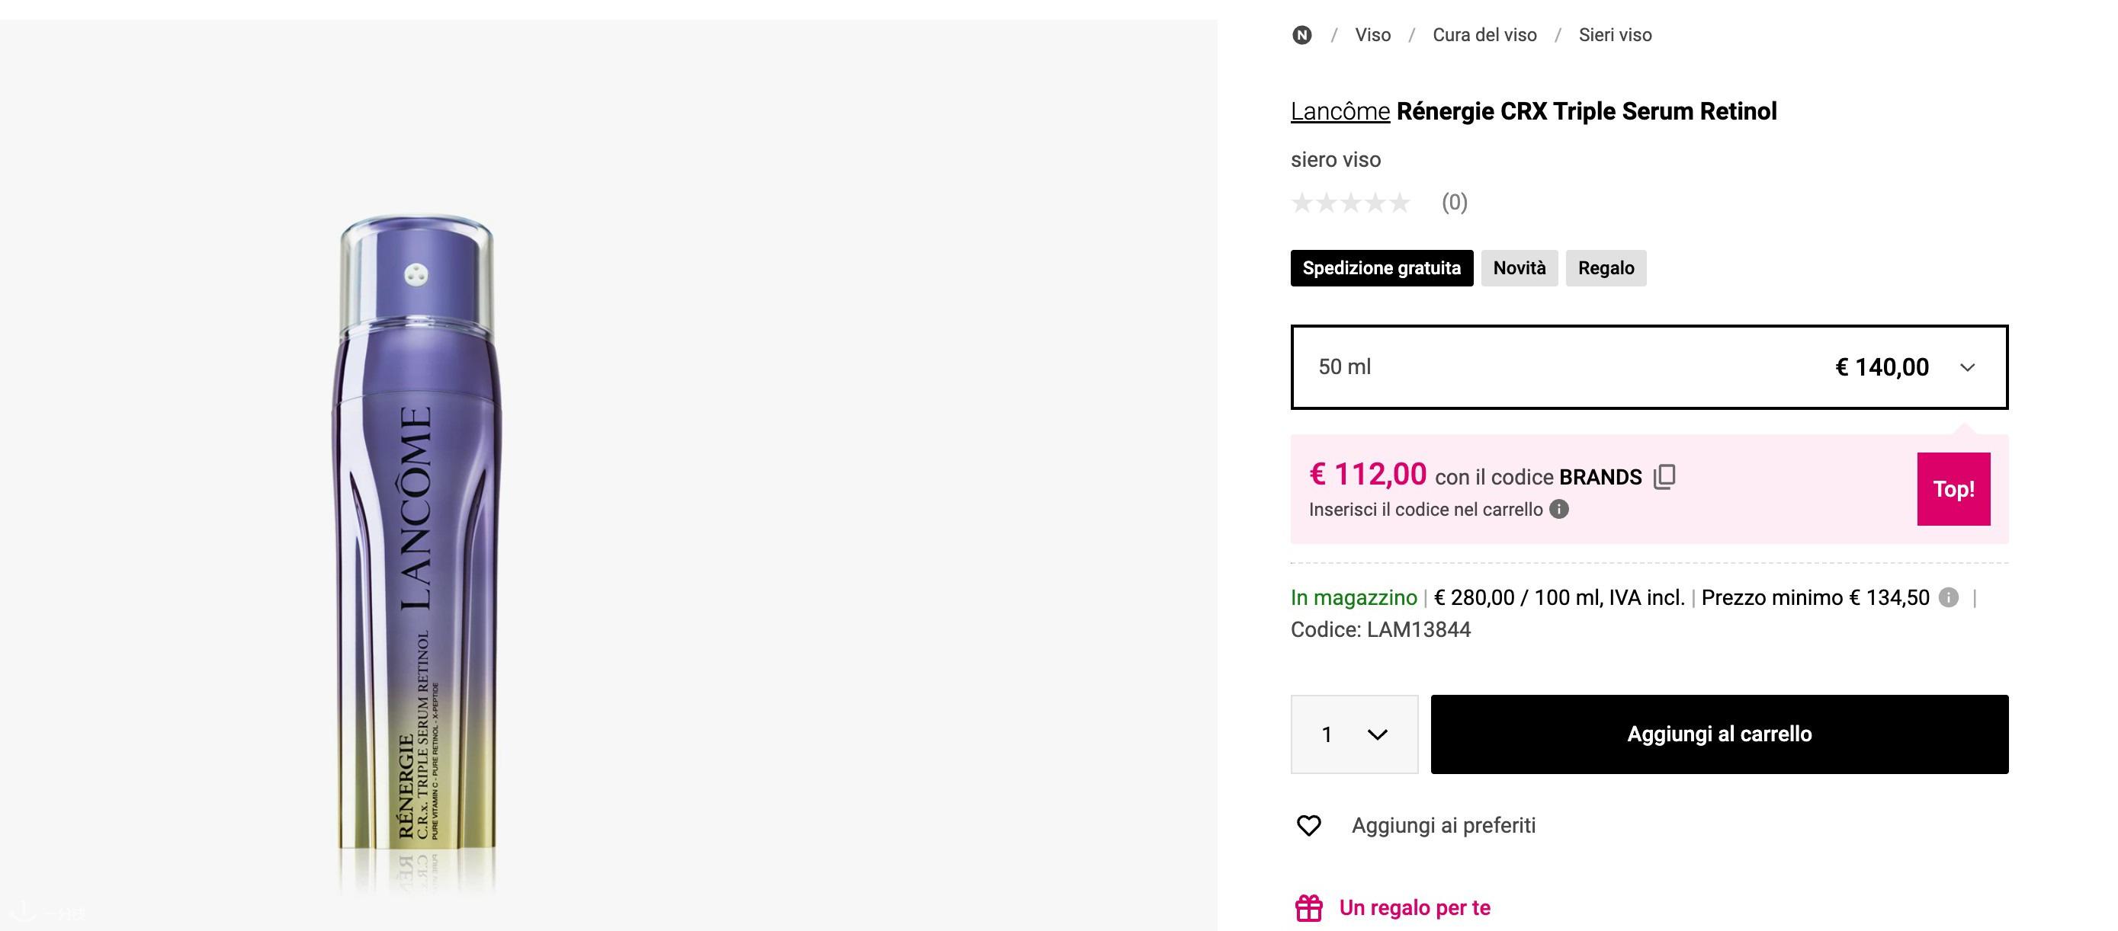Click the Novità tag

coord(1520,268)
